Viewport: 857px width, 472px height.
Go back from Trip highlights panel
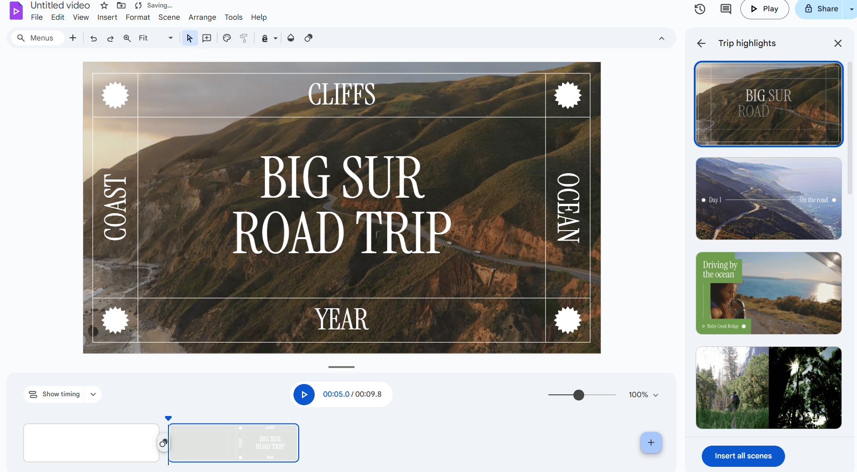[x=701, y=43]
